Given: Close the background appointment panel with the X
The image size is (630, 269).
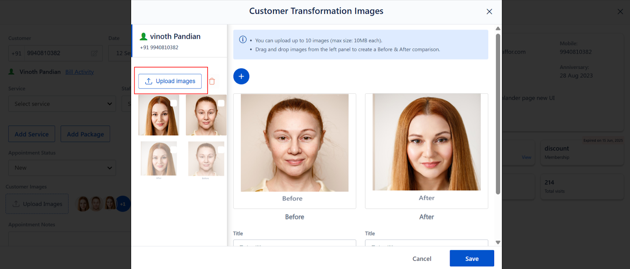Looking at the screenshot, I should click(620, 11).
